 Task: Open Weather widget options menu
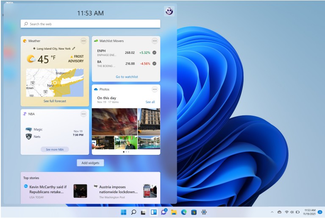click(83, 41)
